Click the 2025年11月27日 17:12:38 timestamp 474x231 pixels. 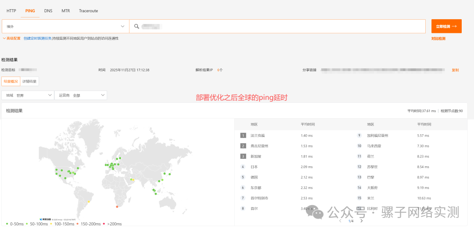pyautogui.click(x=129, y=70)
